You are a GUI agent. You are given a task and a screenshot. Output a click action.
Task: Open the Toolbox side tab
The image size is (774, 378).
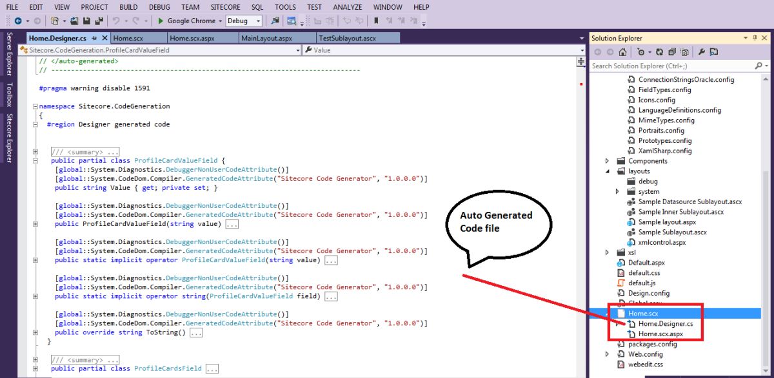tap(9, 93)
